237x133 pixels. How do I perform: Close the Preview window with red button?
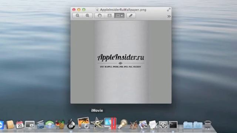click(74, 10)
